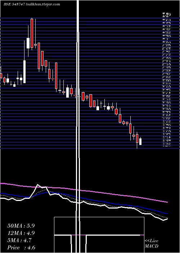The image size is (180, 253).
Task: Click the Price : 4.6 value
Action: 21,248
